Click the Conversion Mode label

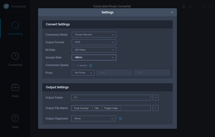point(56,35)
